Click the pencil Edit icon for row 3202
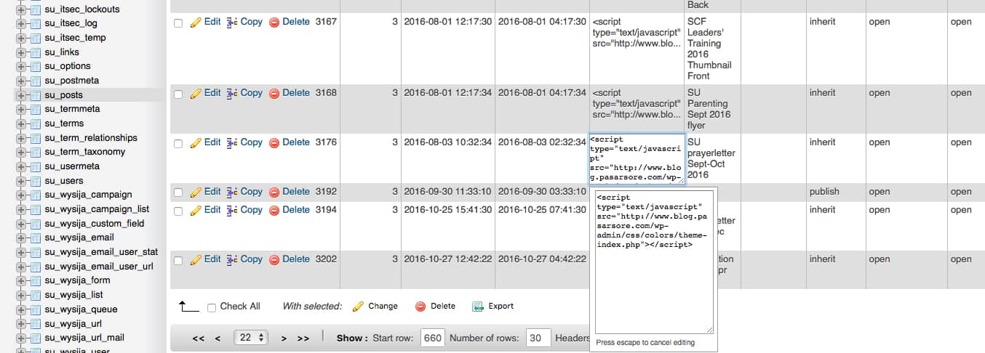 [196, 259]
